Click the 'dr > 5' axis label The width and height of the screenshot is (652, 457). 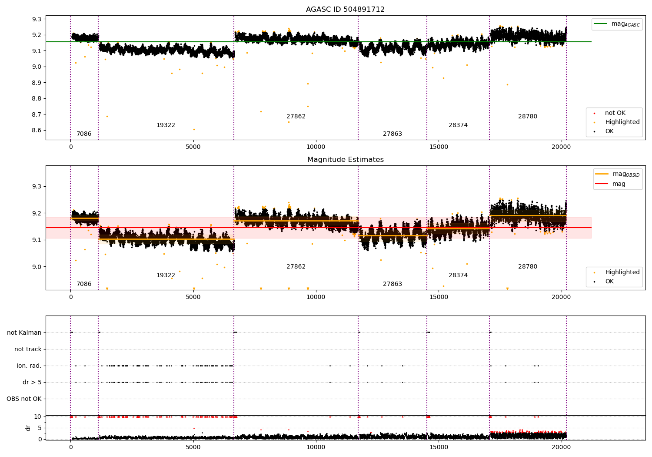pos(32,383)
